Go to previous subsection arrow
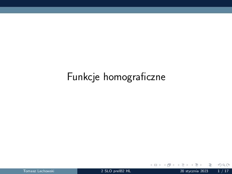This screenshot has height=174, width=232. [178, 165]
